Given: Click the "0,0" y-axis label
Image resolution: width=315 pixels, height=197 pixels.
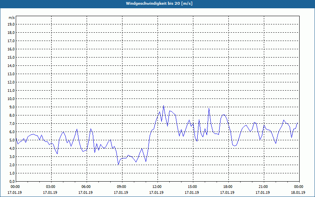Looking at the screenshot, I should coord(12,181).
